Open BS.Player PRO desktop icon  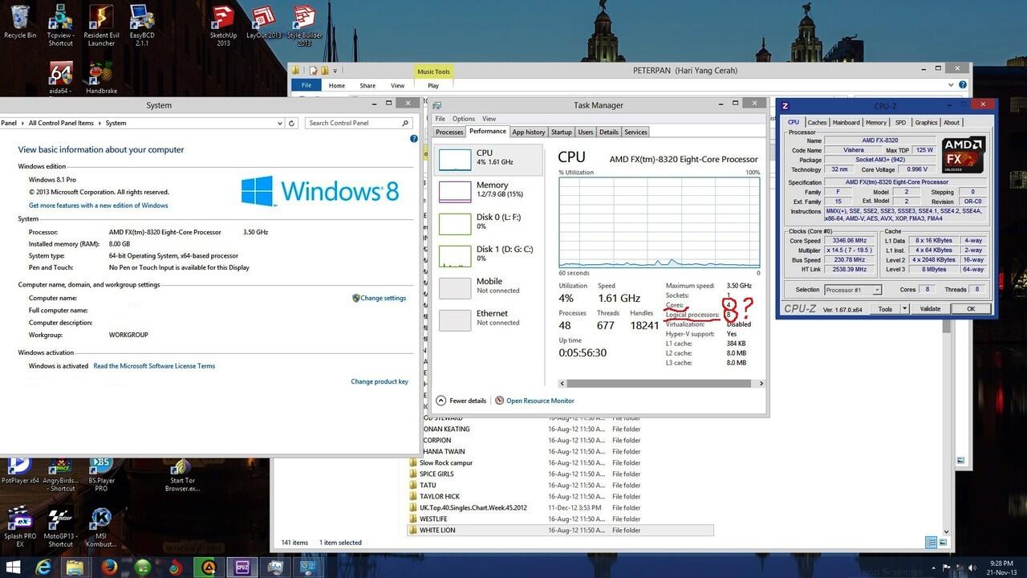click(101, 474)
